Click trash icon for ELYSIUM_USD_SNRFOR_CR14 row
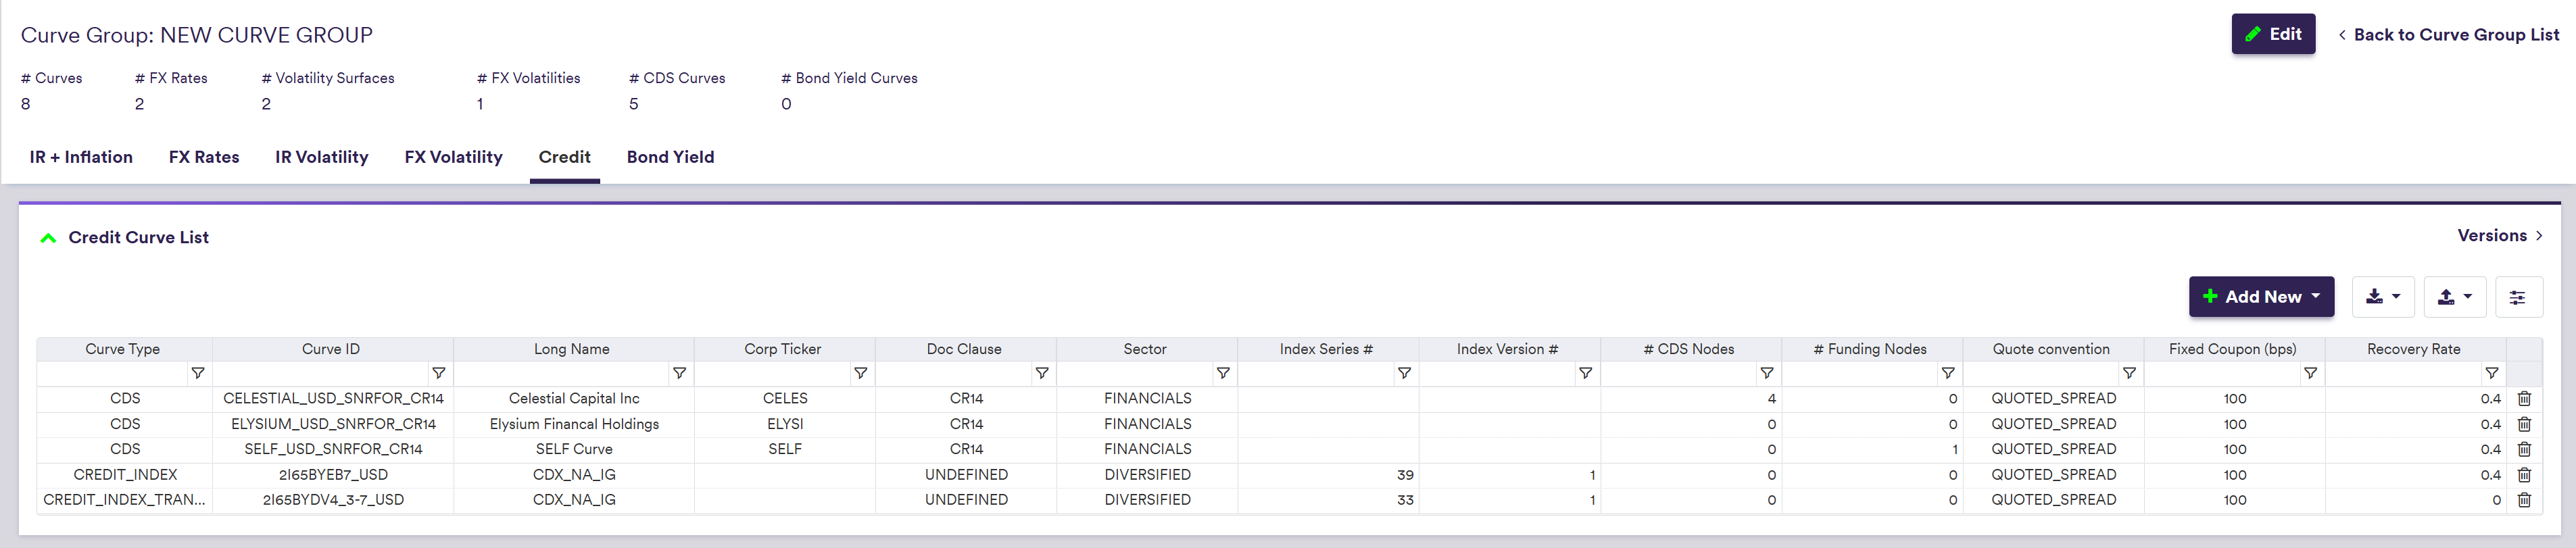Screen dimensions: 2576x548 [2523, 424]
